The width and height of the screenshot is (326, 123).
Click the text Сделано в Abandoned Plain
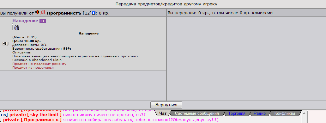tap(37, 60)
